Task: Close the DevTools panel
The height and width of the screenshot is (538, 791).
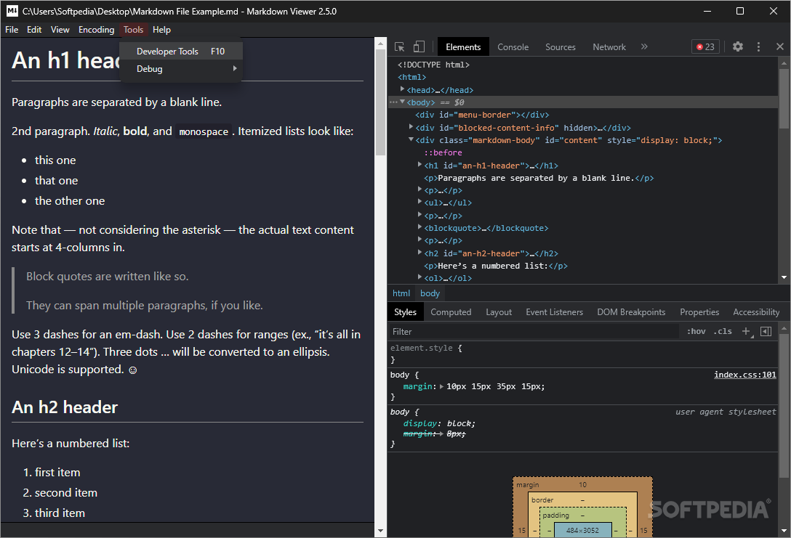Action: click(x=780, y=47)
